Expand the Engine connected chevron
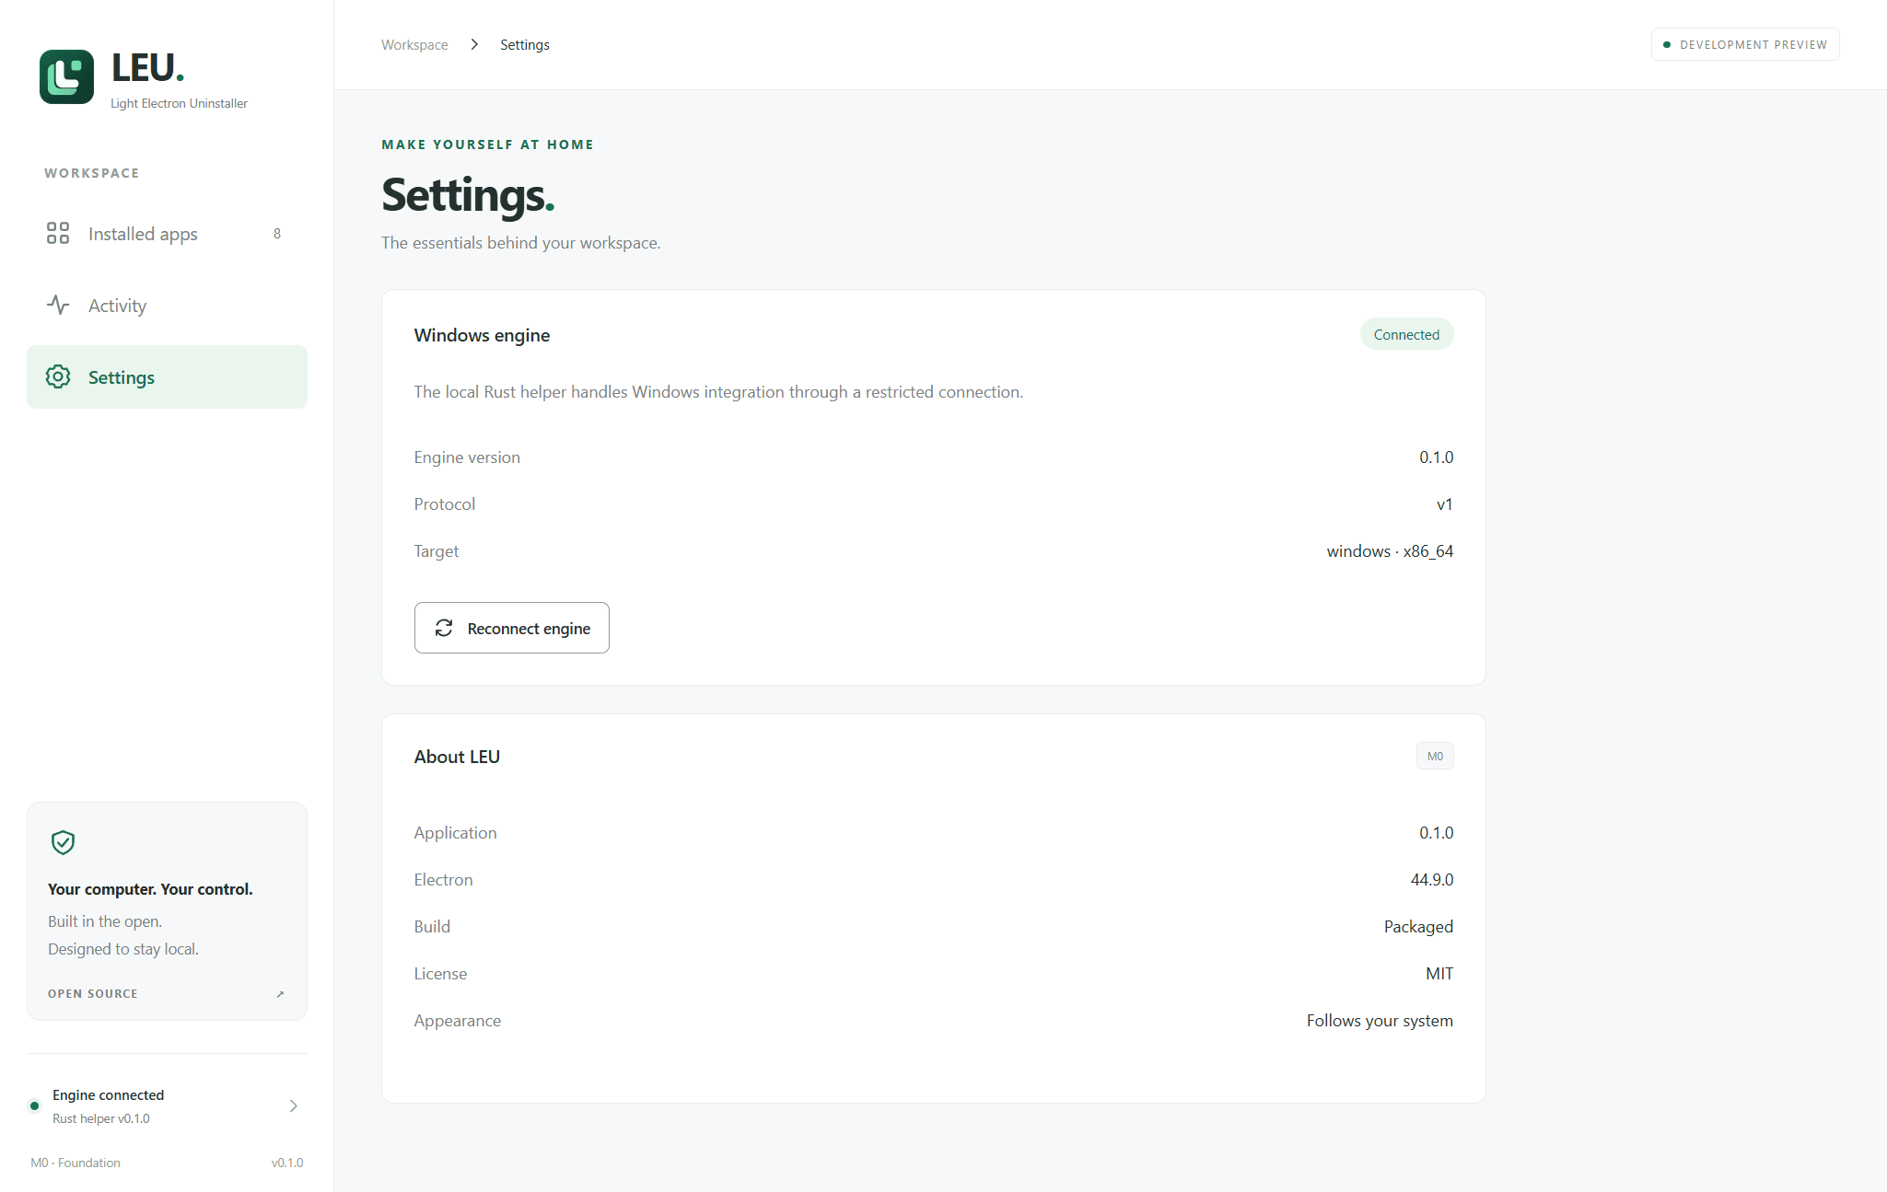Image resolution: width=1887 pixels, height=1192 pixels. (x=293, y=1105)
